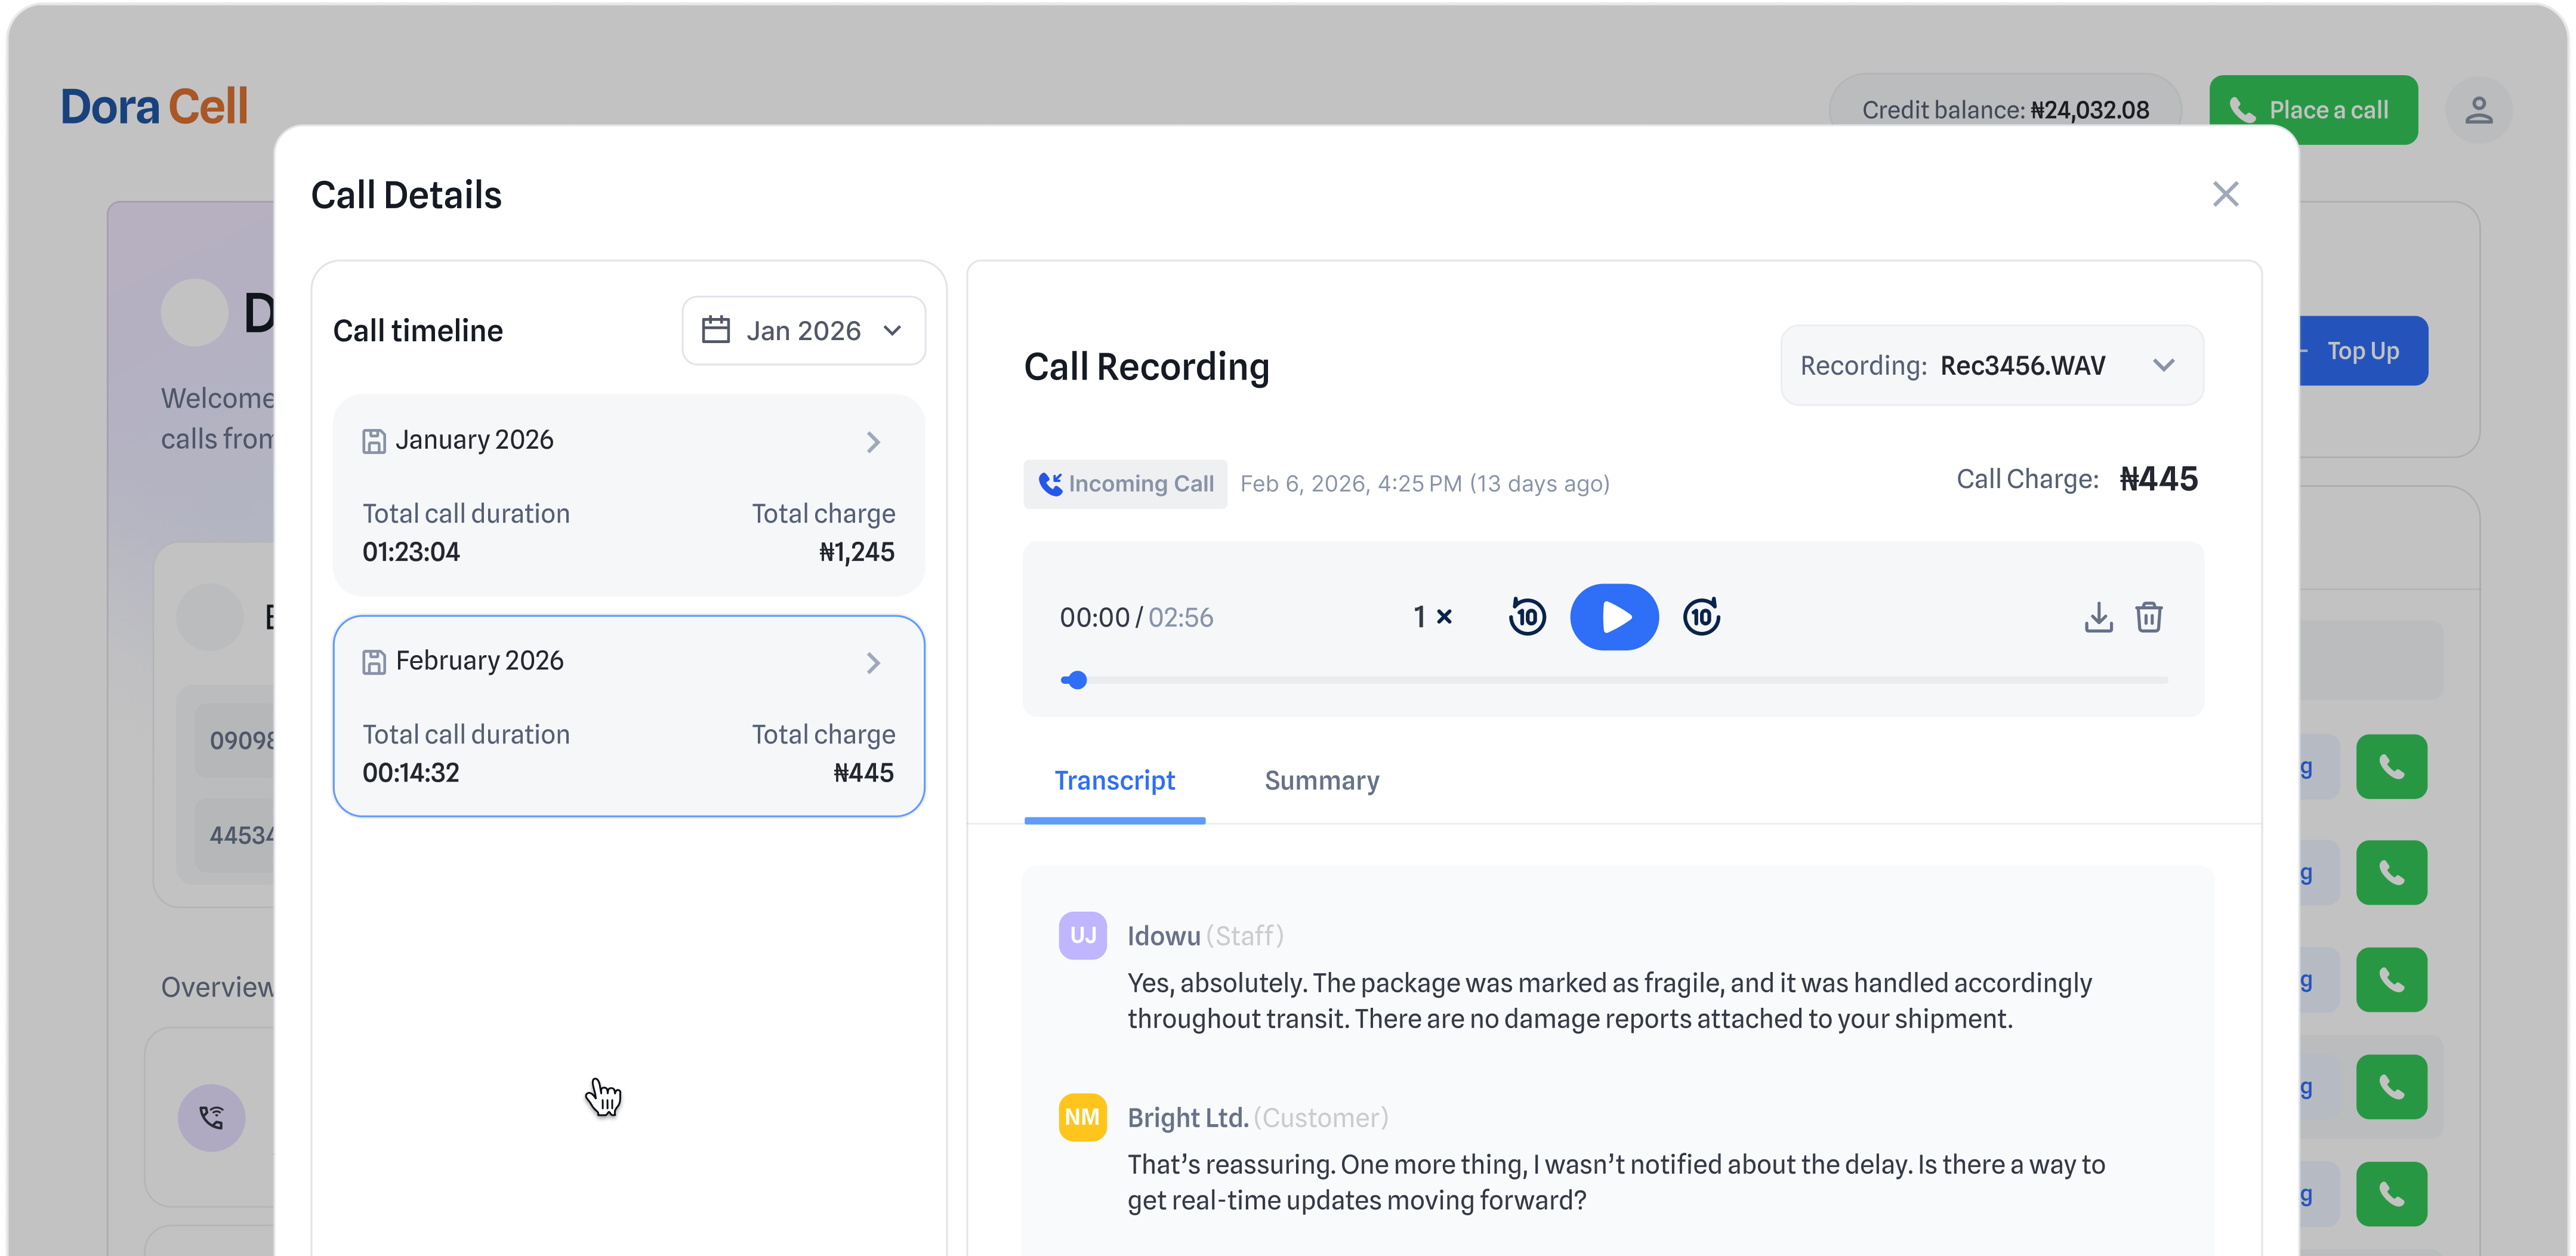Click the Idowu (Staff) speaker name
Image resolution: width=2576 pixels, height=1256 pixels.
pyautogui.click(x=1205, y=936)
